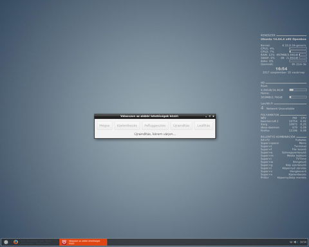Click the RENDSZER section heading

268,35
